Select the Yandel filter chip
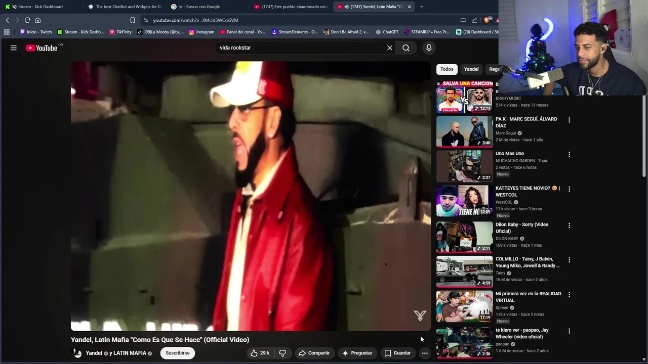The width and height of the screenshot is (648, 364). (471, 69)
